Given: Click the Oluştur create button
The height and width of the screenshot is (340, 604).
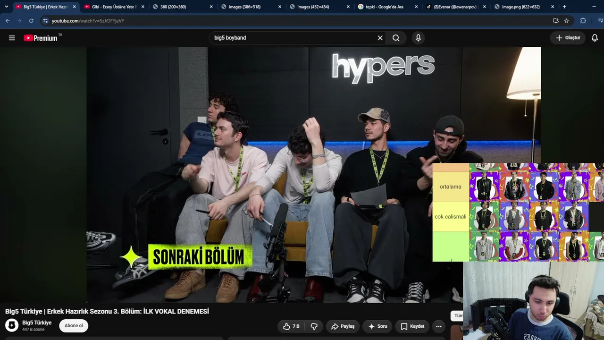Looking at the screenshot, I should (x=568, y=38).
